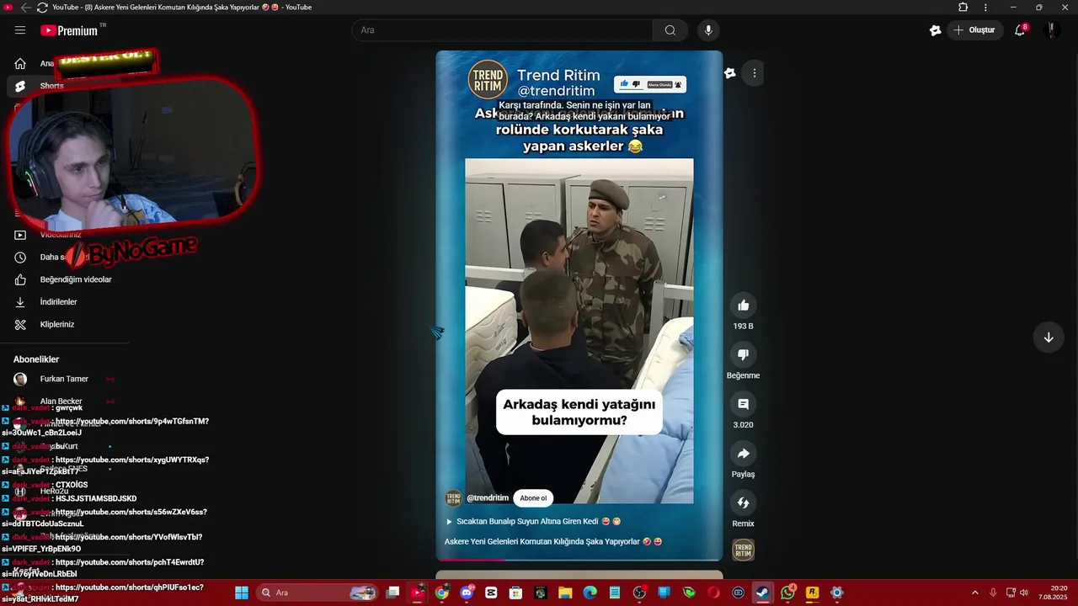Click the Abonelikler section heading
Viewport: 1078px width, 606px height.
[x=36, y=359]
